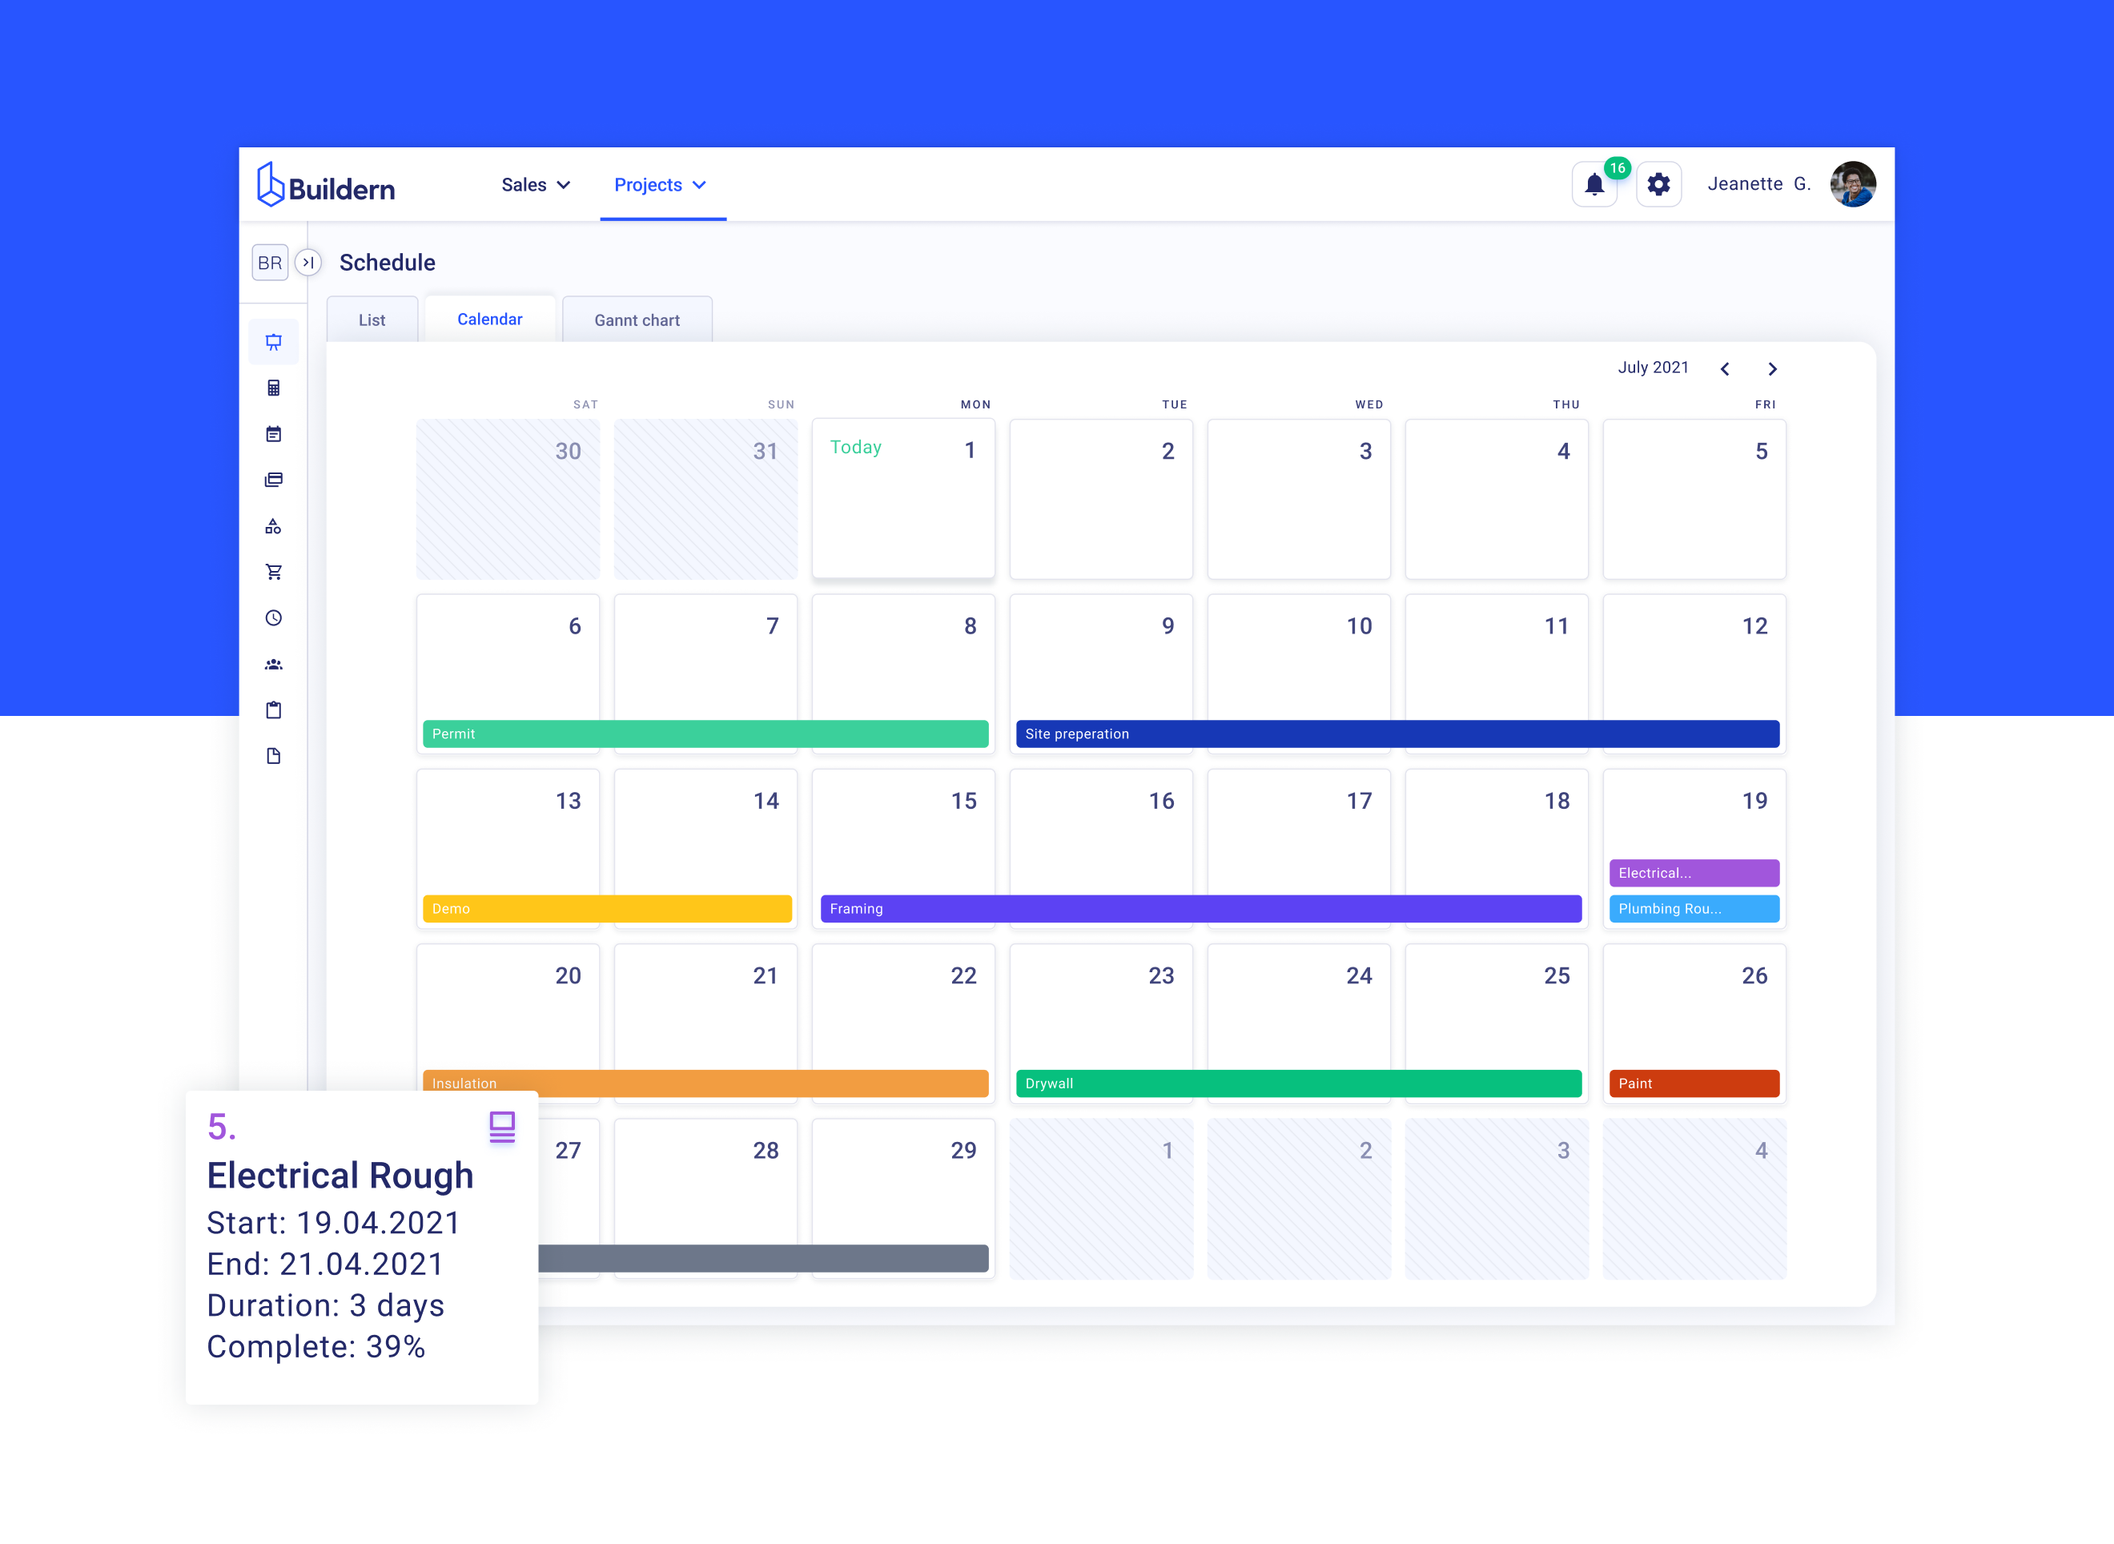
Task: Select the Calendar tab
Action: coord(490,319)
